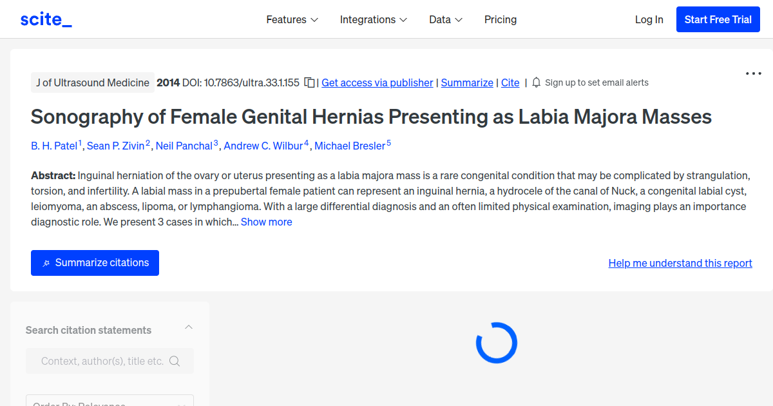This screenshot has width=773, height=406.
Task: Open Help me understand this report
Action: coord(680,263)
